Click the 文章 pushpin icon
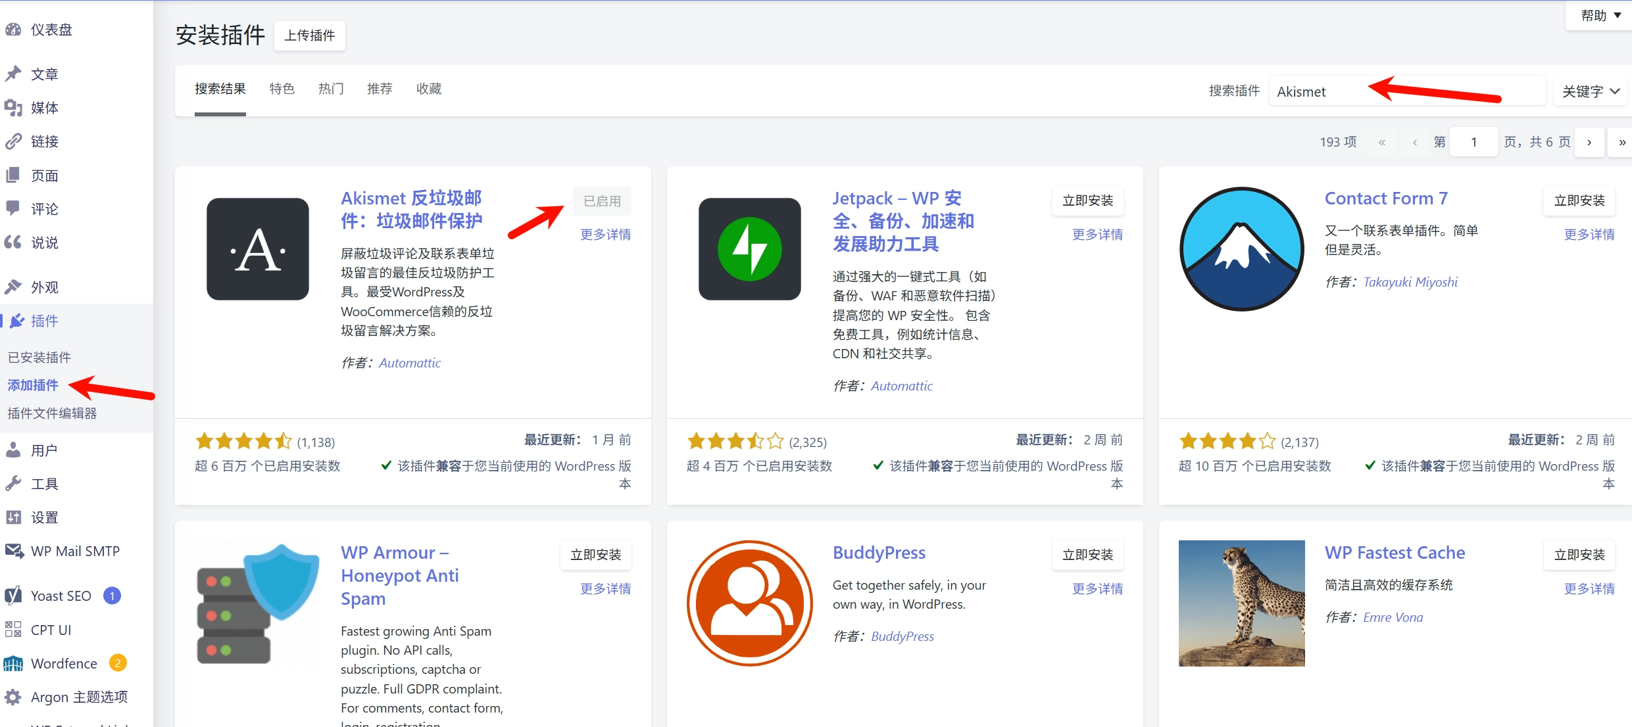The image size is (1632, 727). tap(13, 74)
